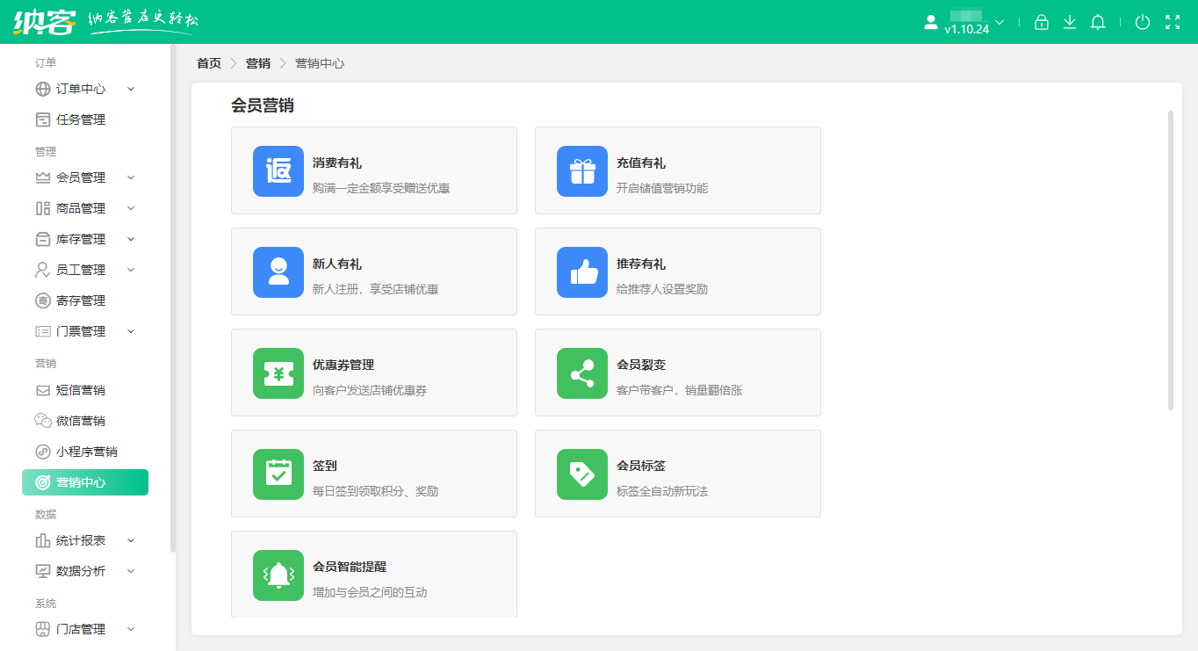Go to 任务管理 sidebar item
Viewport: 1198px width, 651px height.
(81, 119)
